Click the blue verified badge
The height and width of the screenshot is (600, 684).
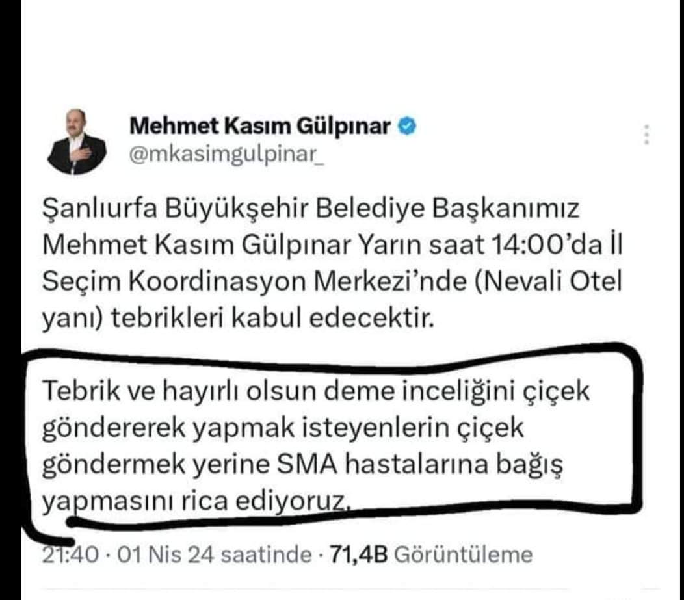[x=407, y=127]
